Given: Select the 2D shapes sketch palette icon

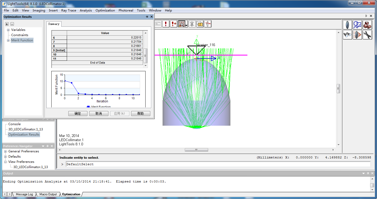Looking at the screenshot, I should pos(357,25).
